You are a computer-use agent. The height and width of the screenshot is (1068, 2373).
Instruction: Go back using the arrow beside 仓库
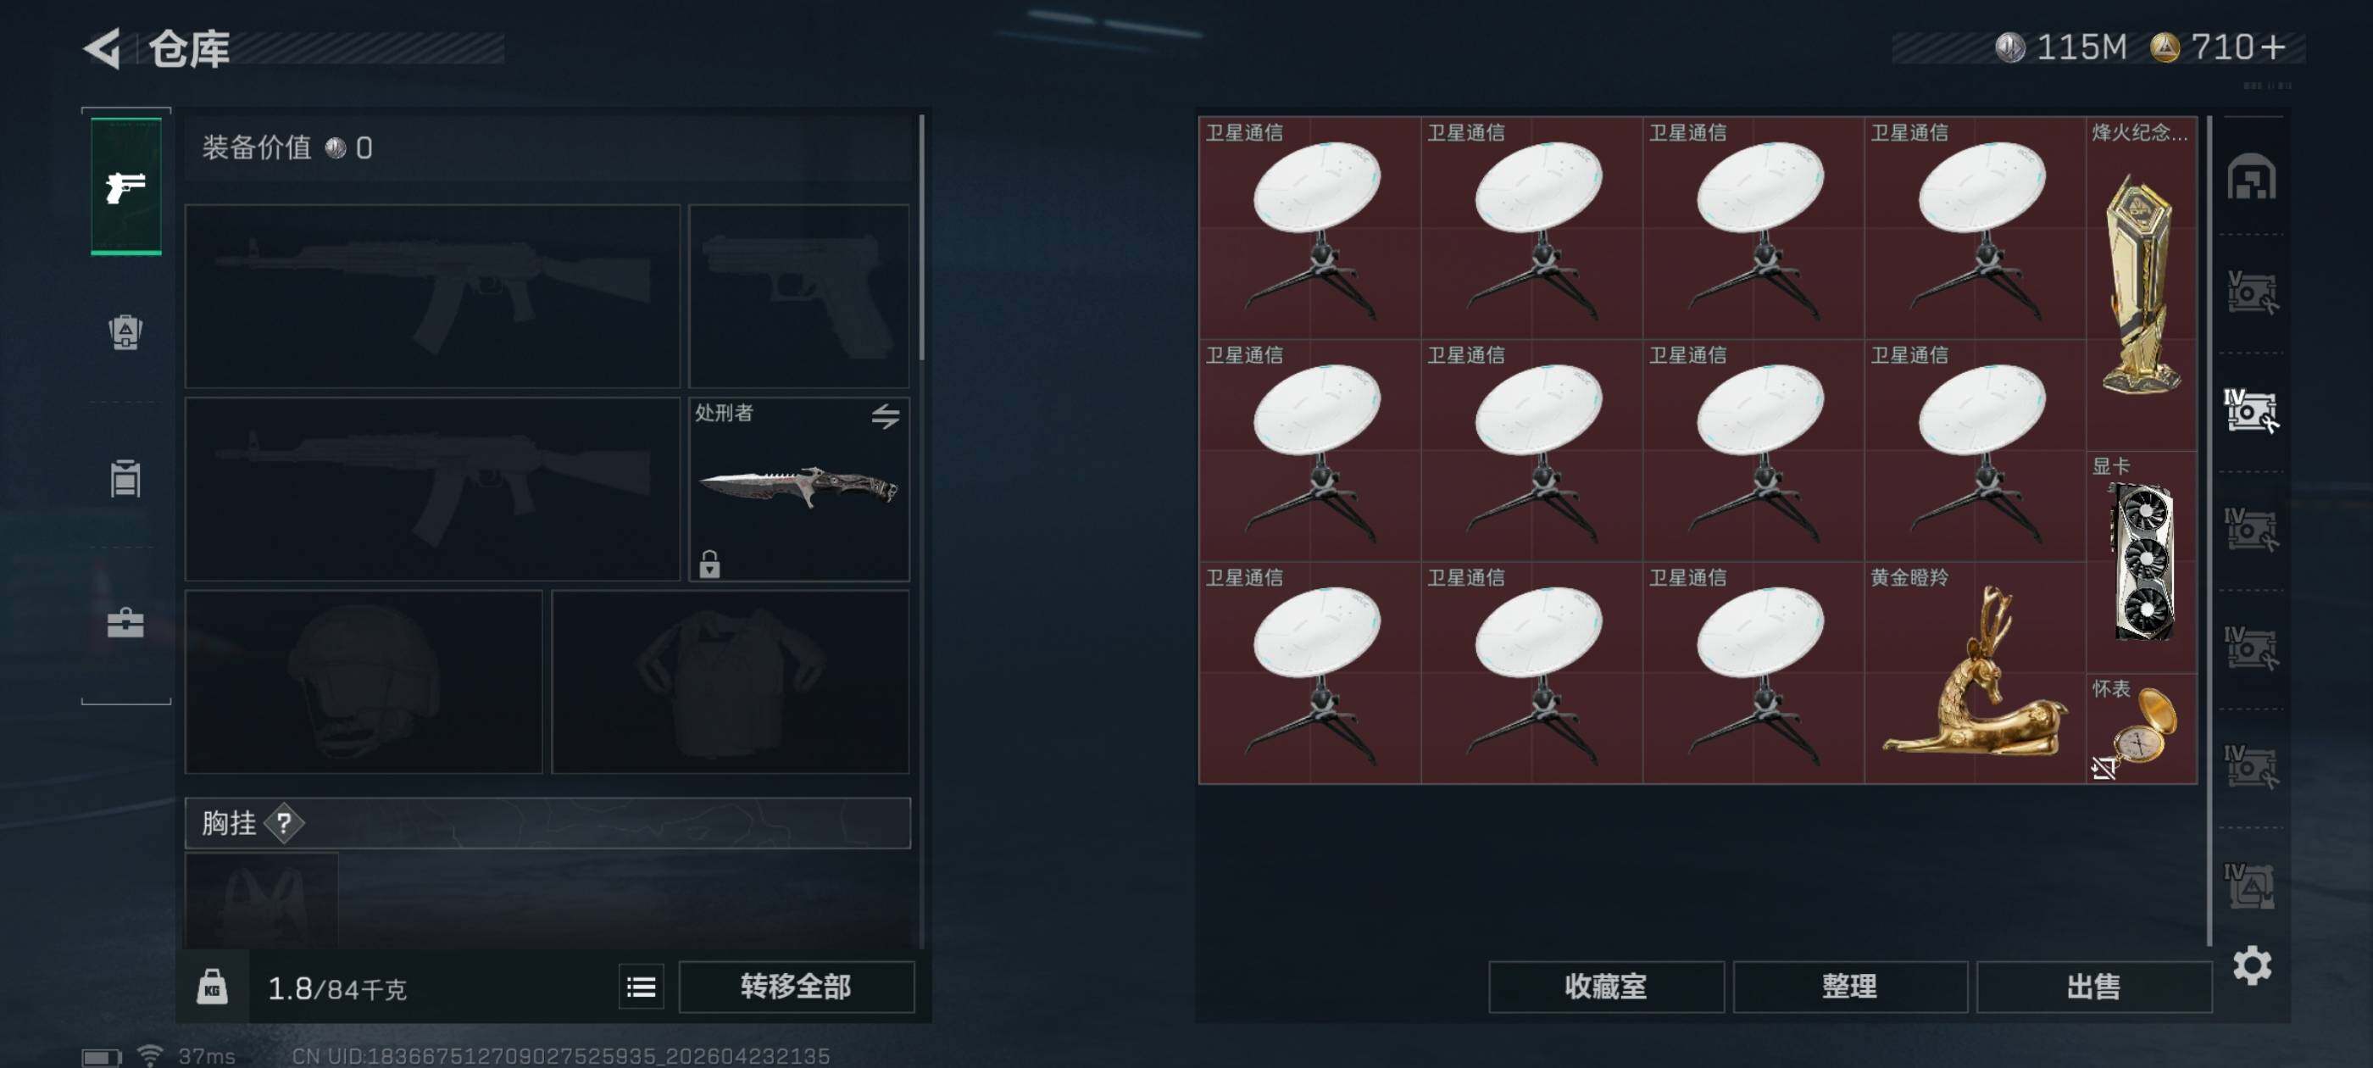click(103, 48)
